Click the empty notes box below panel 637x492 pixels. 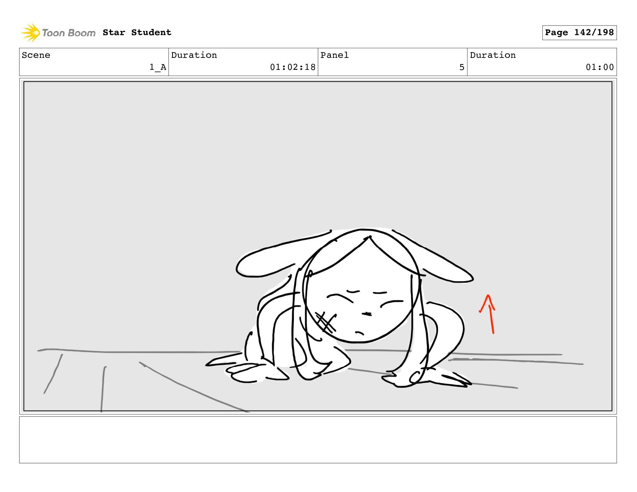tap(318, 440)
